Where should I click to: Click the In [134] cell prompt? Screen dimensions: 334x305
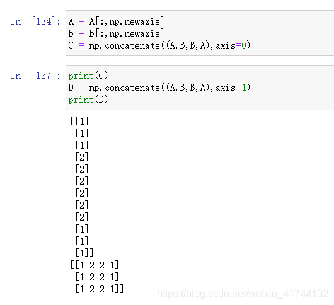(35, 21)
